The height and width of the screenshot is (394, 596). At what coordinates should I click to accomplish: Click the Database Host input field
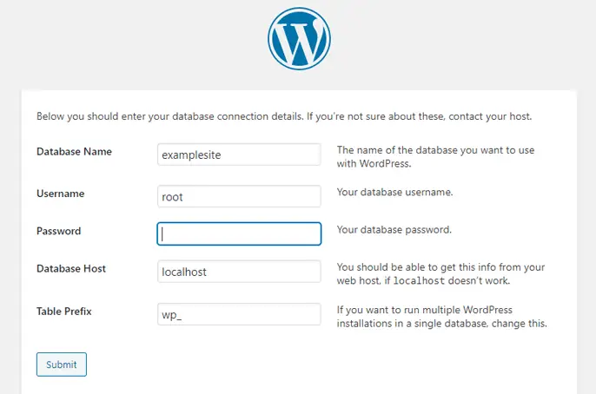tap(239, 272)
